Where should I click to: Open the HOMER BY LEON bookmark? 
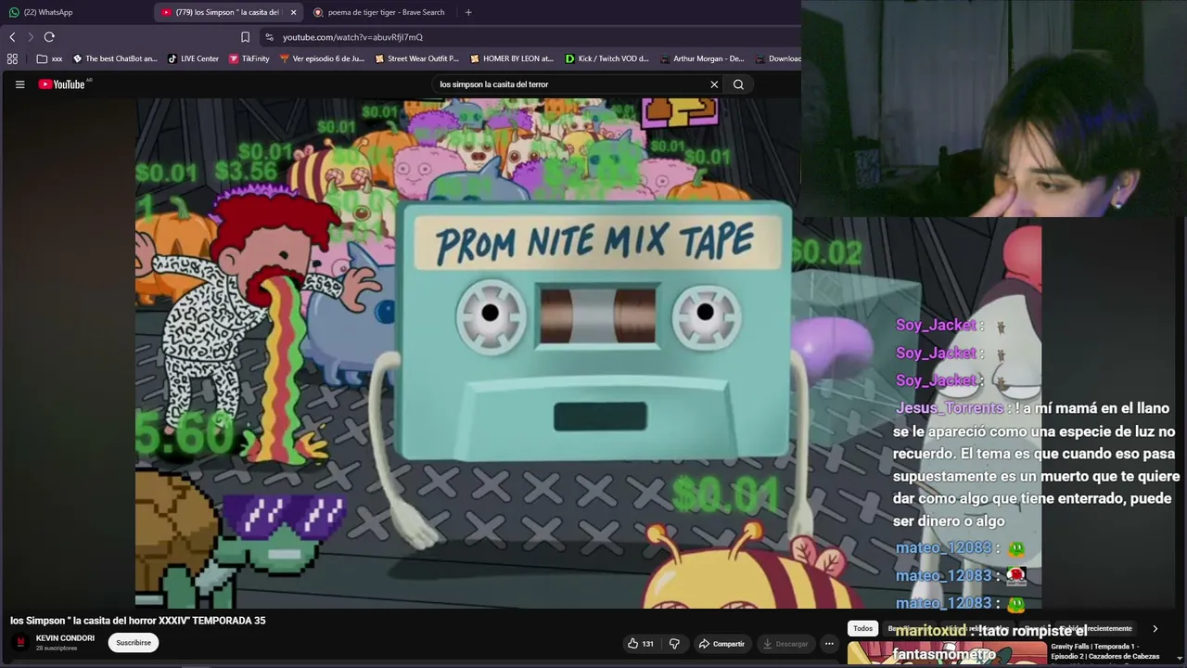(x=511, y=58)
